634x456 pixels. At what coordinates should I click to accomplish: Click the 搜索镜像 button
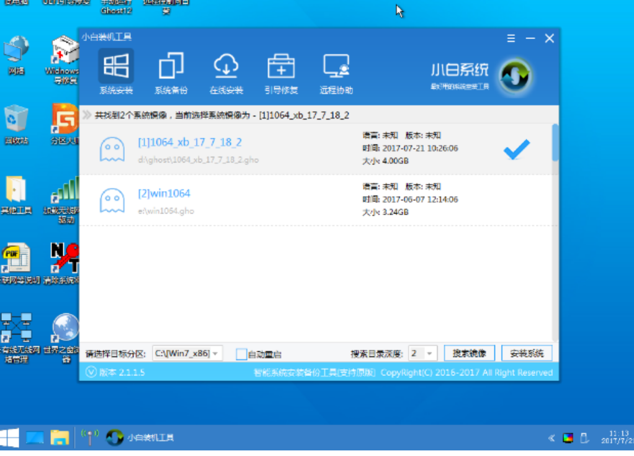tap(469, 354)
